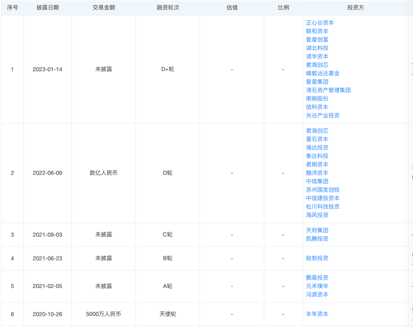Click the 苏州国发创投 link
This screenshot has width=413, height=329.
(x=323, y=190)
